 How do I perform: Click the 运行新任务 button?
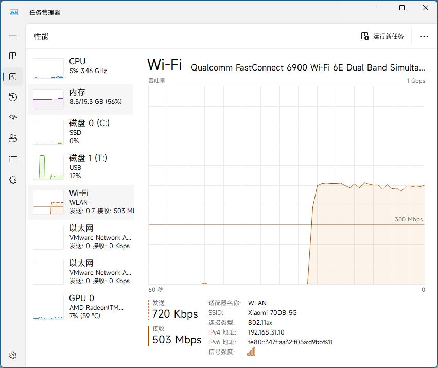coord(383,36)
